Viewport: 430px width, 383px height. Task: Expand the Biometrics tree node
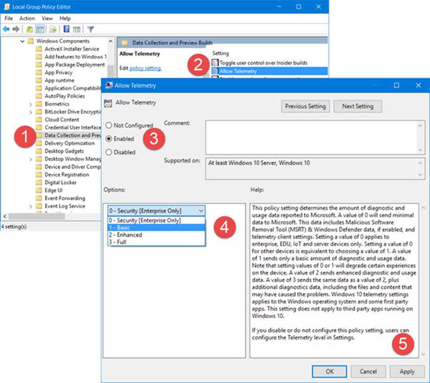pyautogui.click(x=31, y=104)
